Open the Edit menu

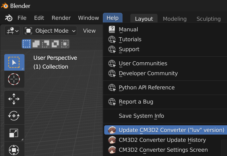click(39, 18)
